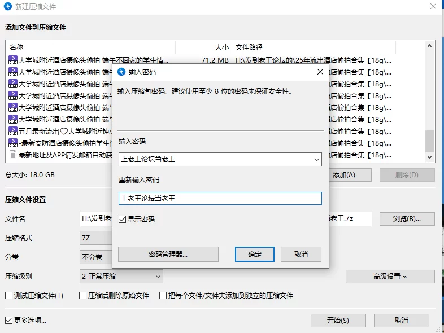Image resolution: width=444 pixels, height=333 pixels.
Task: Click the file list scrollbar up arrow
Action: (x=429, y=46)
